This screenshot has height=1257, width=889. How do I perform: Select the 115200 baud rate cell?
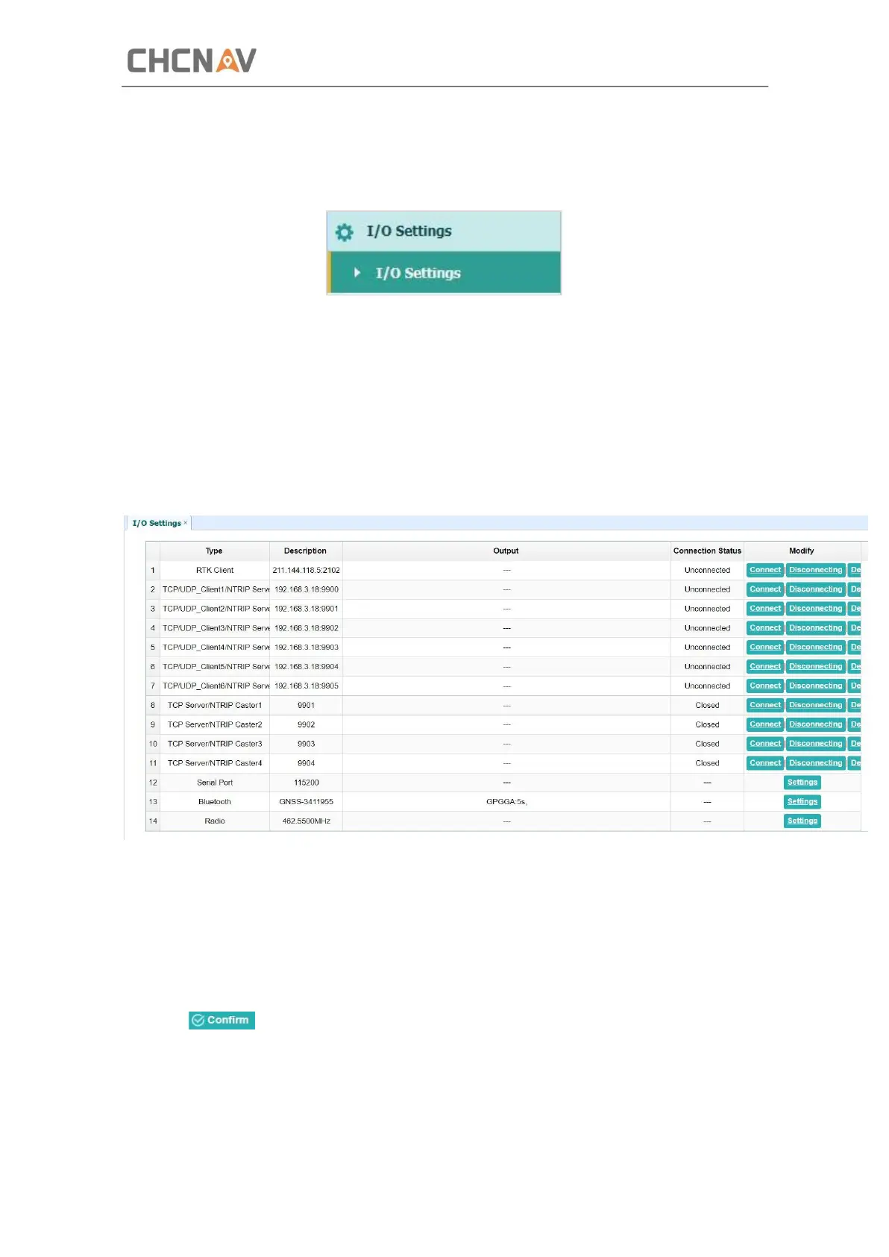point(306,783)
